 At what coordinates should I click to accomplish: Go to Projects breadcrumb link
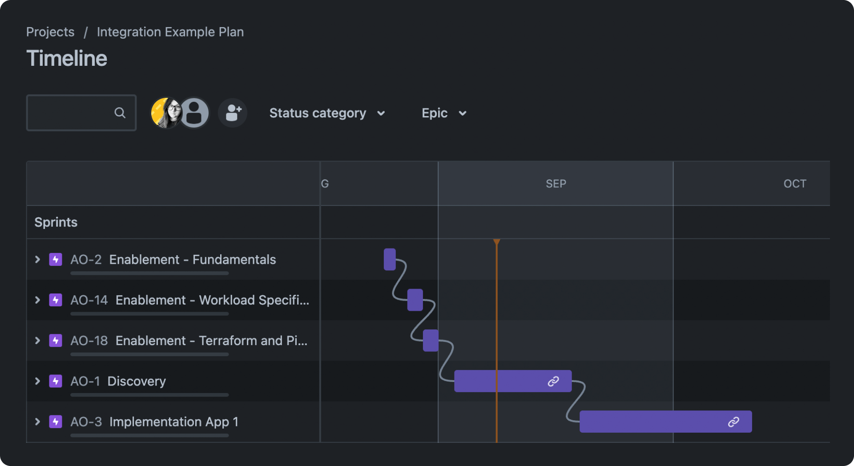point(50,32)
